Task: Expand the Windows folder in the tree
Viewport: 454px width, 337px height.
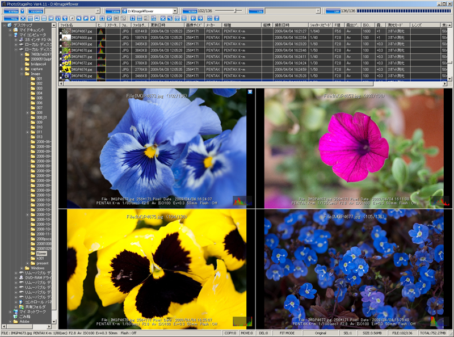Action: click(x=21, y=268)
